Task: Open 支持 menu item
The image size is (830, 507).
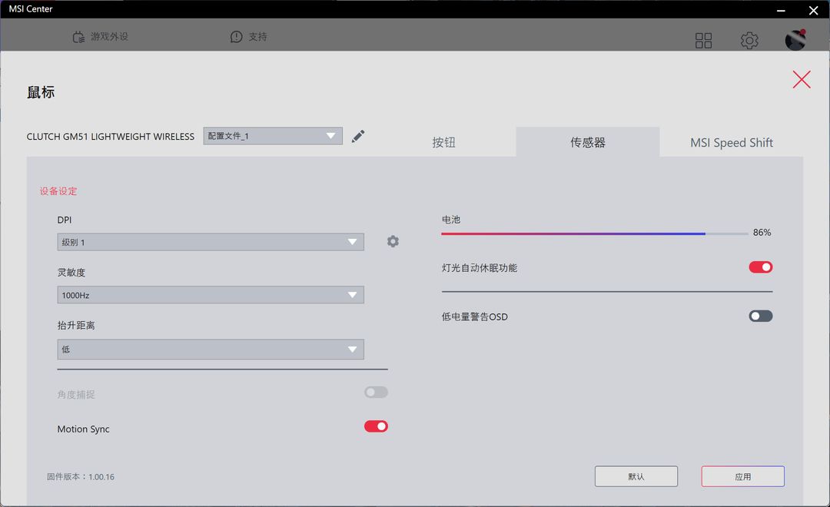Action: point(249,37)
